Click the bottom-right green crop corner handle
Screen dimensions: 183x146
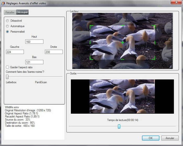(x=153, y=58)
